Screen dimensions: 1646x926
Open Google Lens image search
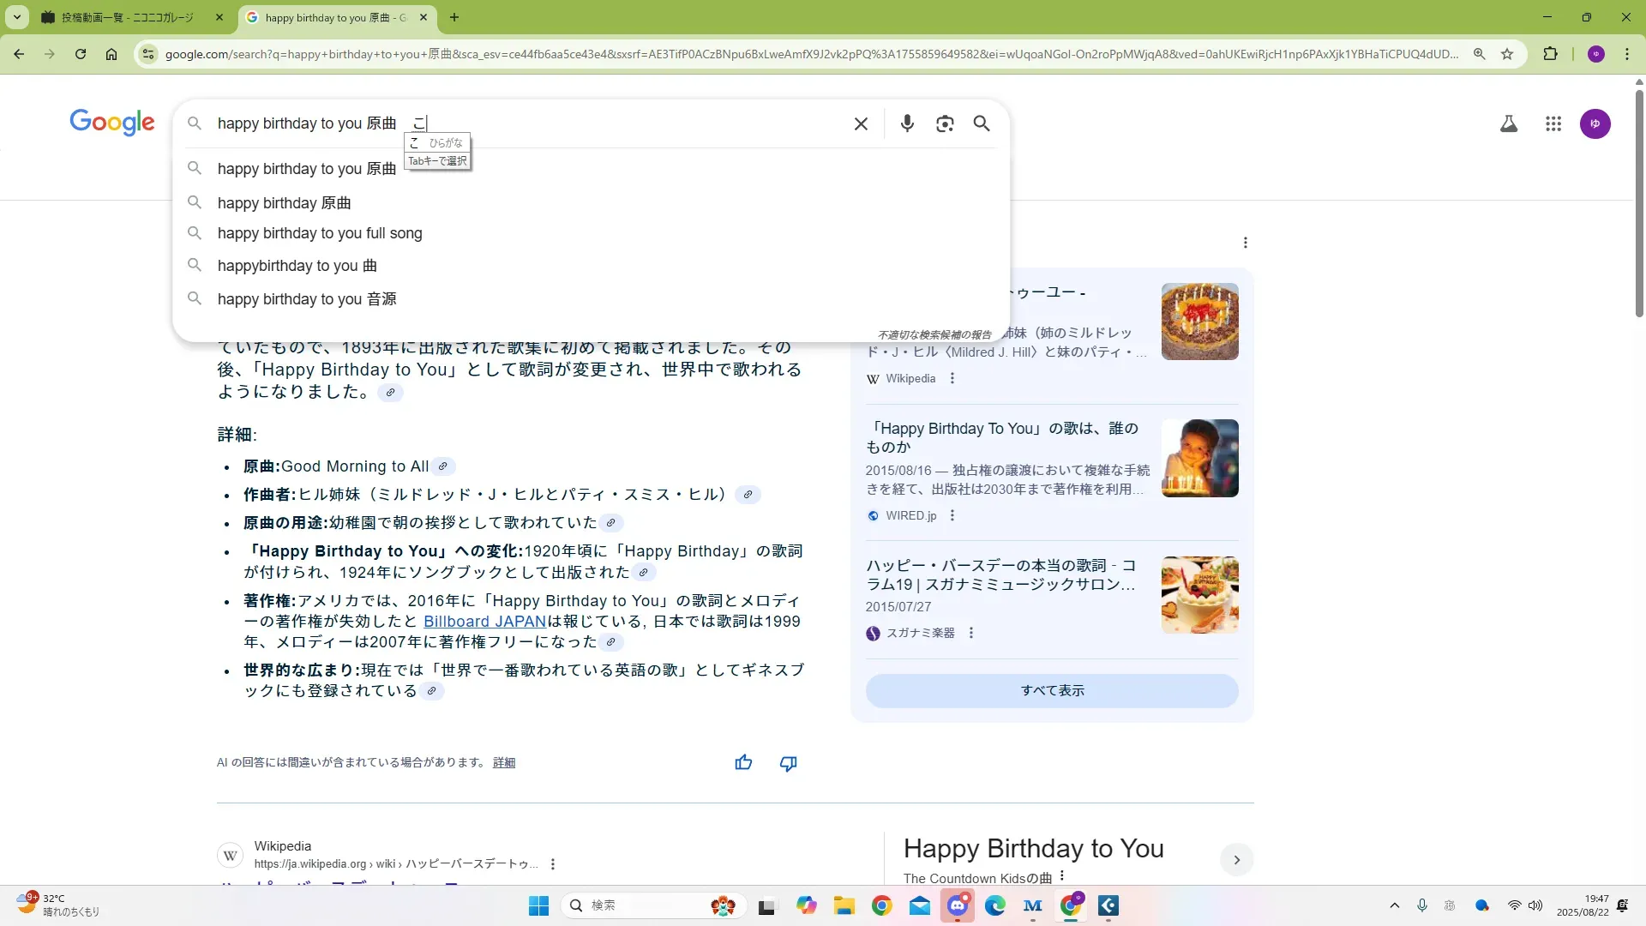click(945, 123)
